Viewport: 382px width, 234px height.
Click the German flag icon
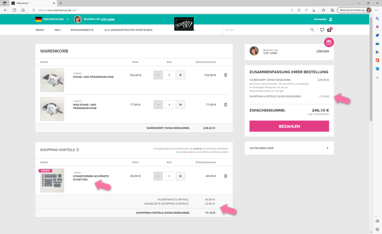pos(38,19)
